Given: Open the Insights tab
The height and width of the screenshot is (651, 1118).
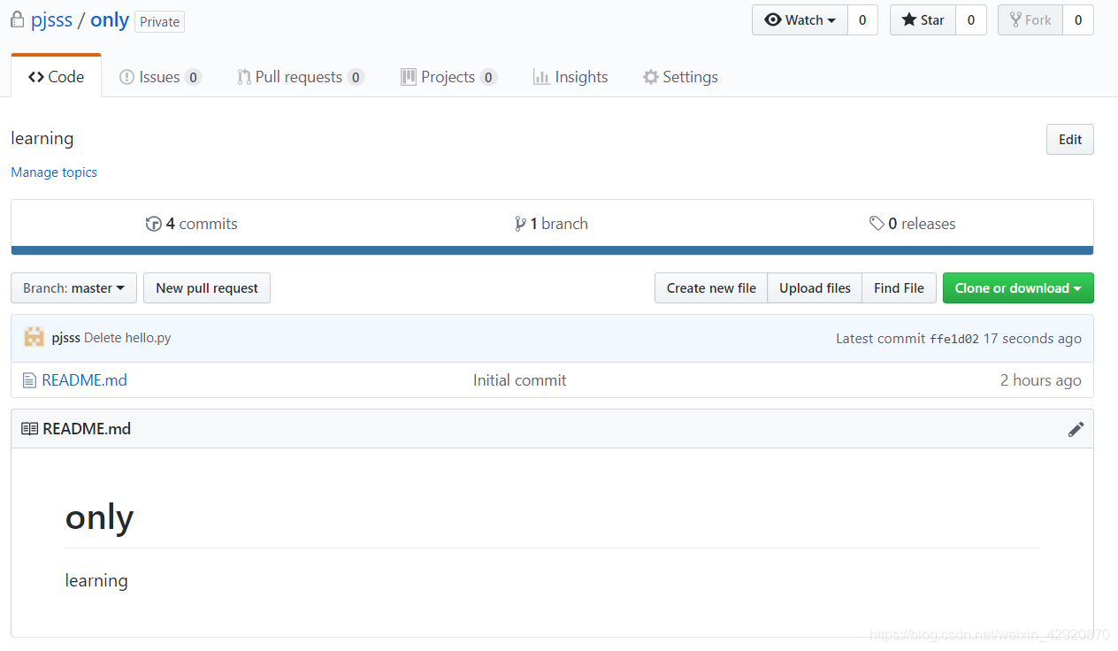Looking at the screenshot, I should [x=570, y=77].
